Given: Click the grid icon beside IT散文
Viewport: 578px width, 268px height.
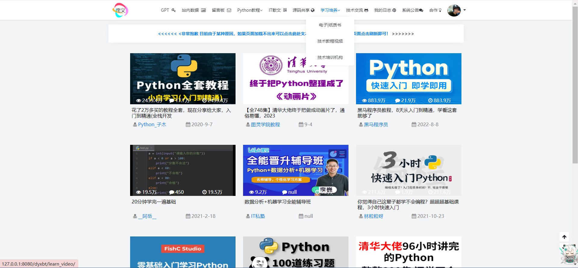Looking at the screenshot, I should [285, 10].
